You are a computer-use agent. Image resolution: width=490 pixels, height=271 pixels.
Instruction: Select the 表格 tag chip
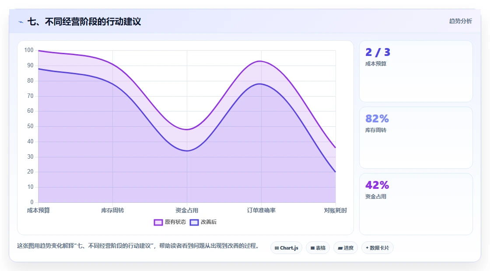318,248
